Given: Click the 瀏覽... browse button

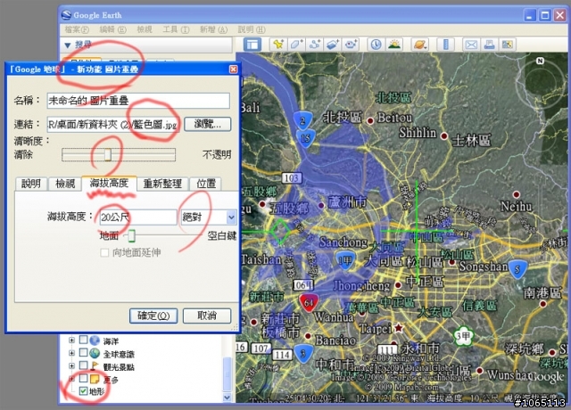Looking at the screenshot, I should 208,125.
